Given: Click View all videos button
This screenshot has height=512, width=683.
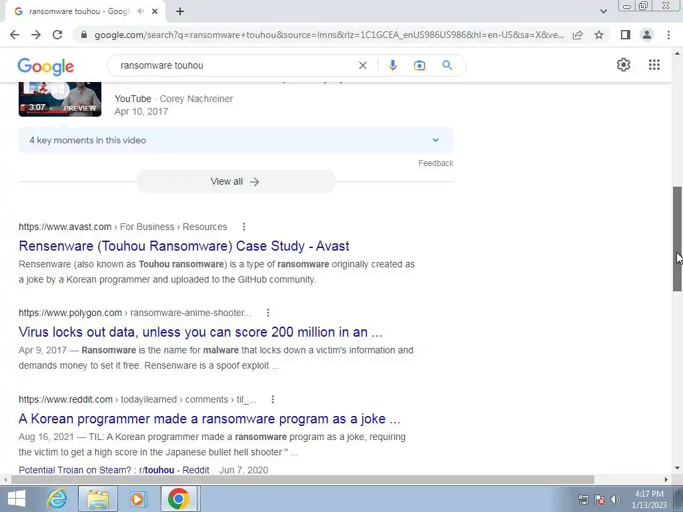Looking at the screenshot, I should [x=235, y=181].
